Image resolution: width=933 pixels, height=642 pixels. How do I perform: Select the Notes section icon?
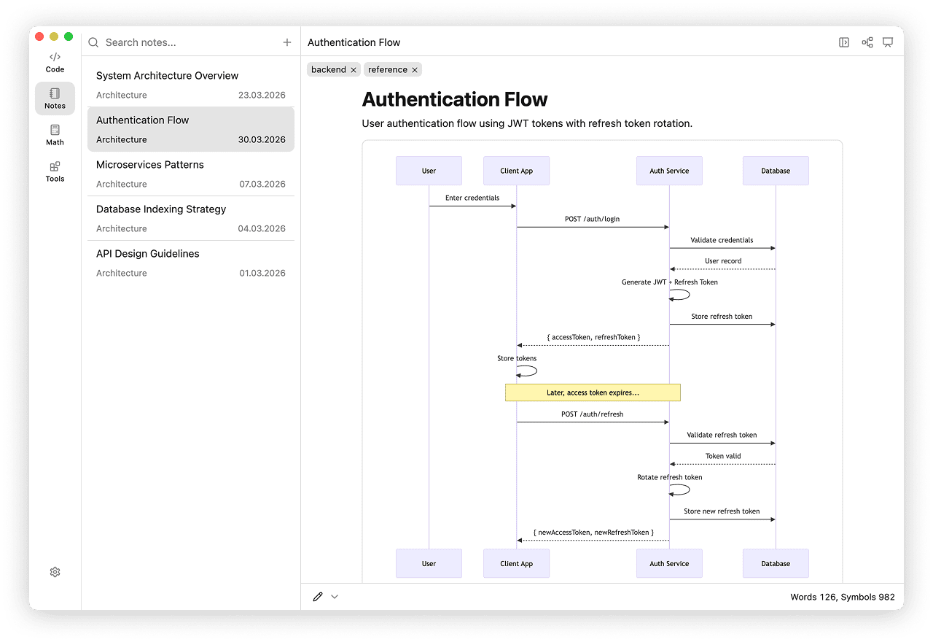coord(55,98)
